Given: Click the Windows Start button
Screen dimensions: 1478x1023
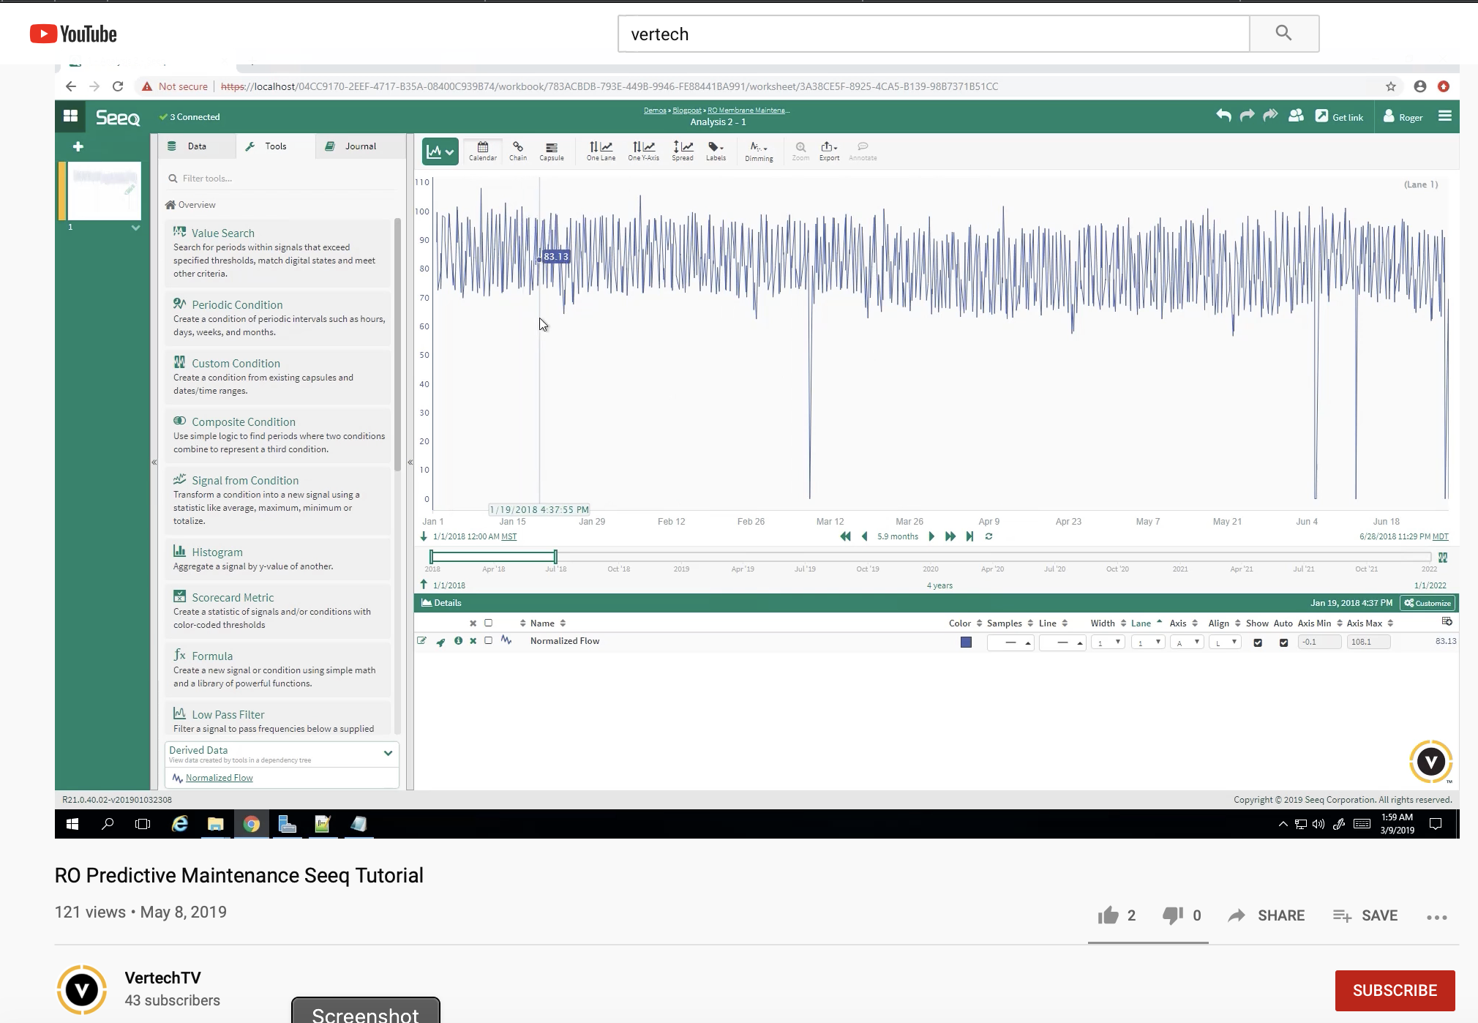Looking at the screenshot, I should [72, 824].
